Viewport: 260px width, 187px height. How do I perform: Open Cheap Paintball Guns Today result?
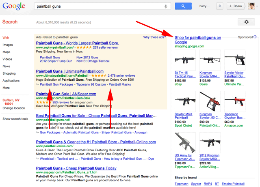point(76,168)
